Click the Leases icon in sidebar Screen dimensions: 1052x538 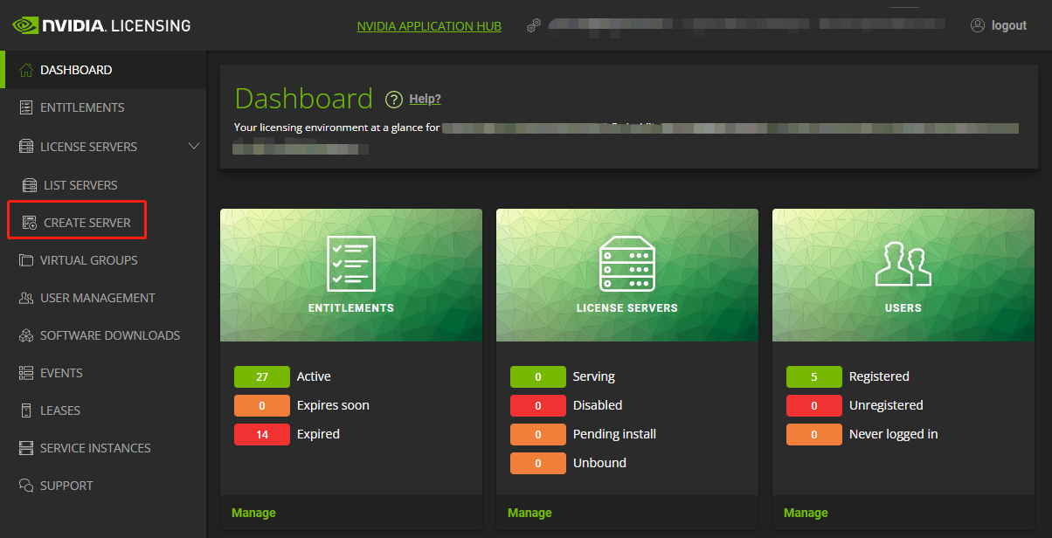pyautogui.click(x=26, y=410)
